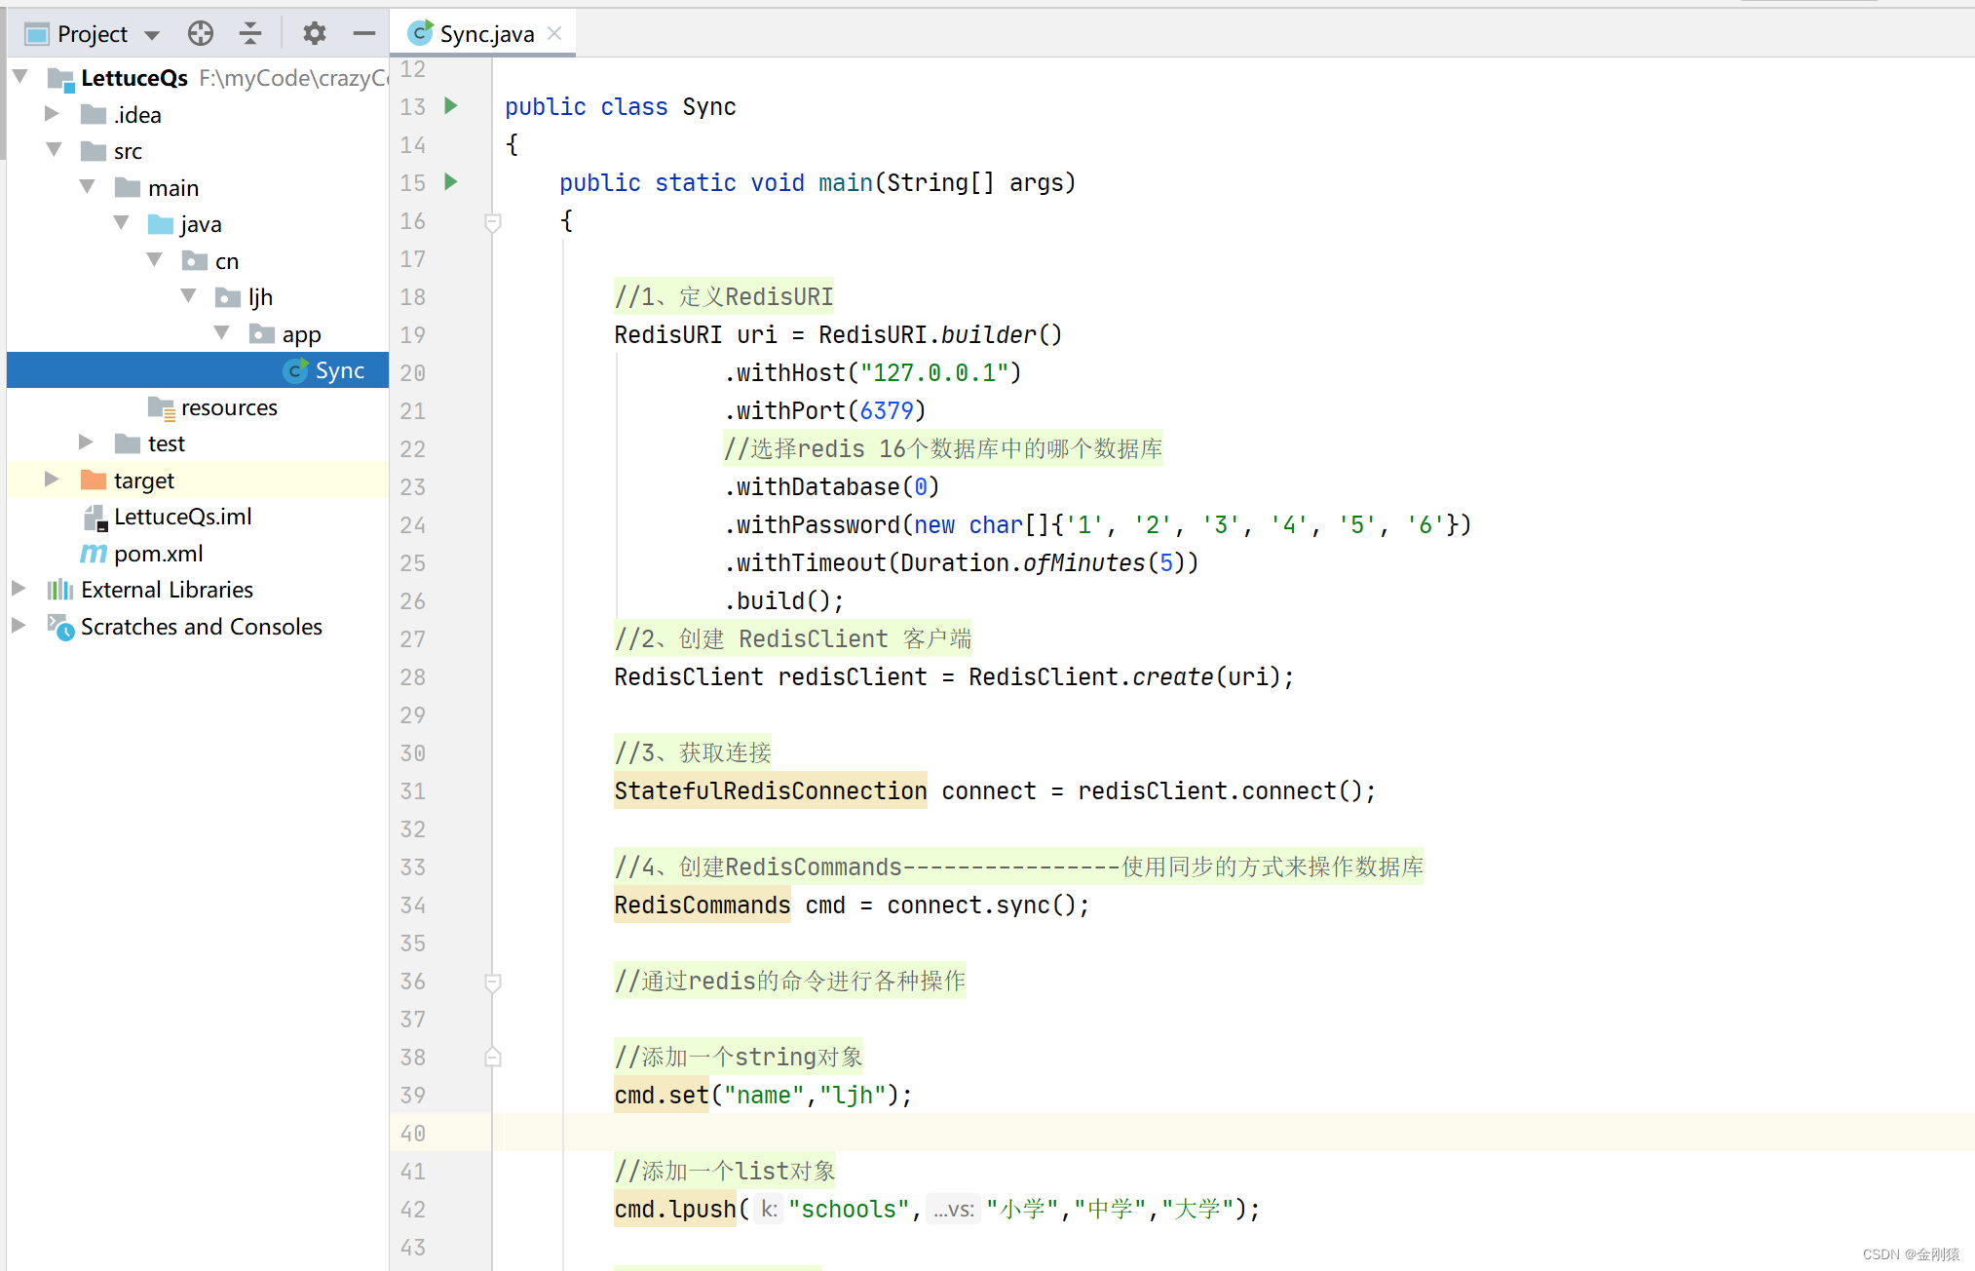The image size is (1975, 1271).
Task: Collapse the code block at line 16
Action: click(x=492, y=221)
